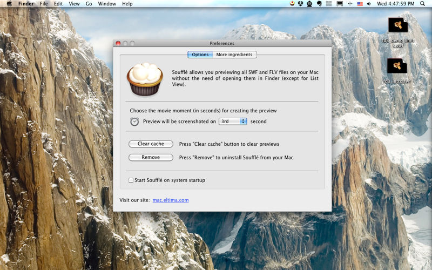Image resolution: width=432 pixels, height=270 pixels.
Task: Close the Preferences window
Action: 118,43
